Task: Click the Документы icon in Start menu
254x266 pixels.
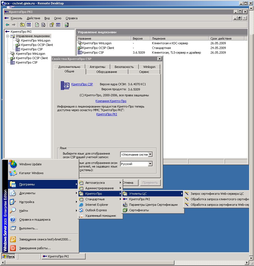Action: click(13, 193)
